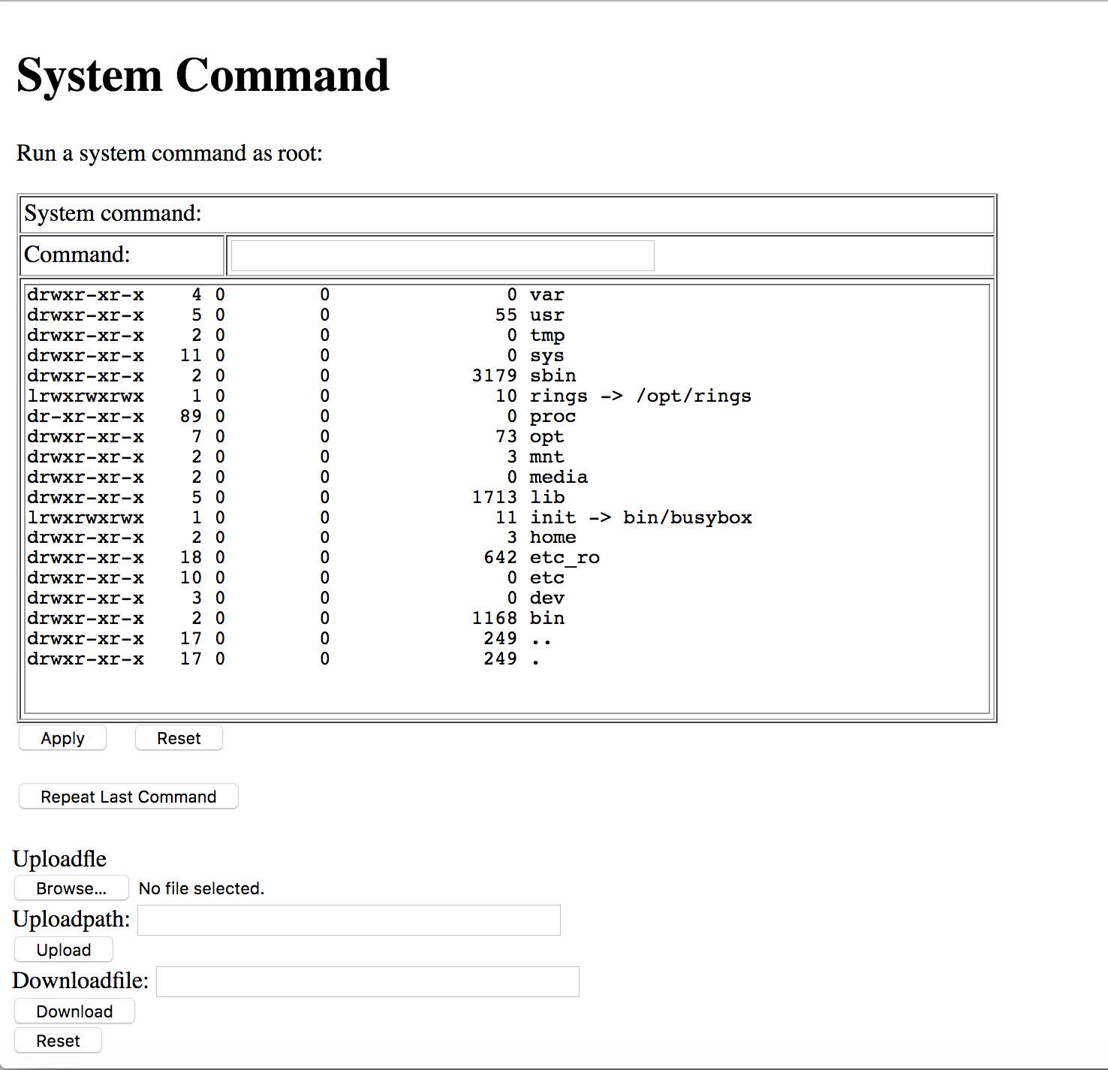Click the rings -> /opt/rings output line
1108x1070 pixels.
click(640, 396)
